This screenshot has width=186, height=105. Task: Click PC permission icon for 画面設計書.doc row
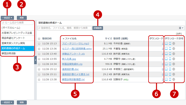[166, 69]
